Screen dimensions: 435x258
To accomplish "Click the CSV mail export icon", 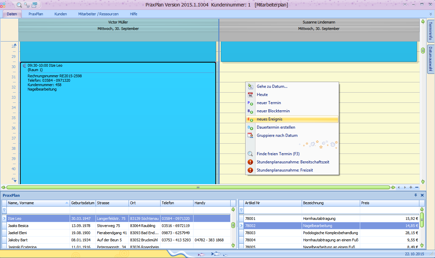I will tap(34, 5).
